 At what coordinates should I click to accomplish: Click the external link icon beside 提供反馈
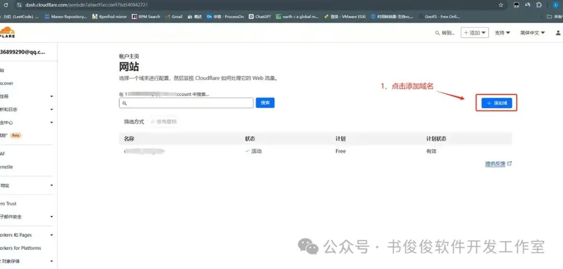click(x=509, y=163)
